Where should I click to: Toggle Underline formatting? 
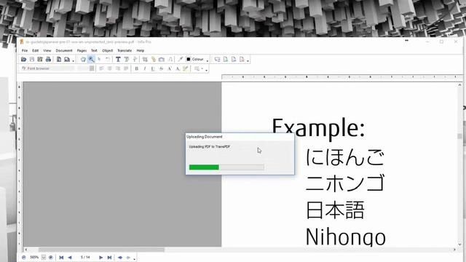(x=153, y=68)
